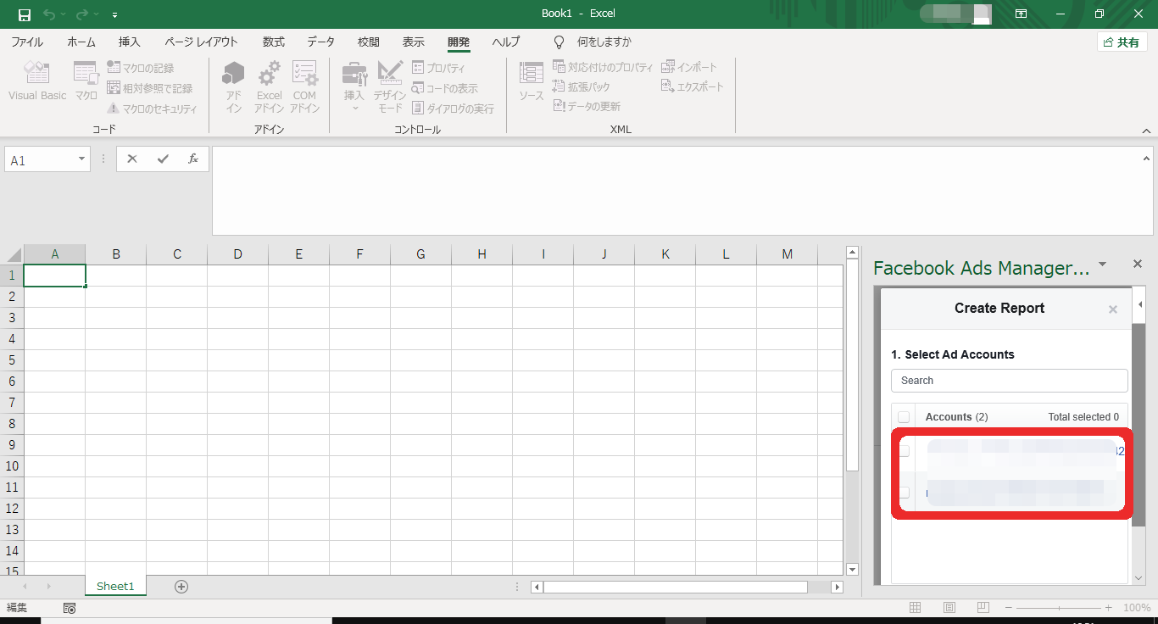1158x624 pixels.
Task: Run dialog (ダイアログの実行)
Action: coord(454,109)
